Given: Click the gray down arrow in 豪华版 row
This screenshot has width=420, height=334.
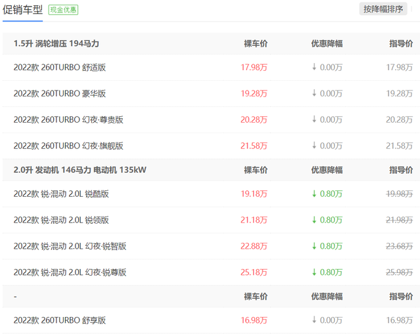Looking at the screenshot, I should coord(314,94).
